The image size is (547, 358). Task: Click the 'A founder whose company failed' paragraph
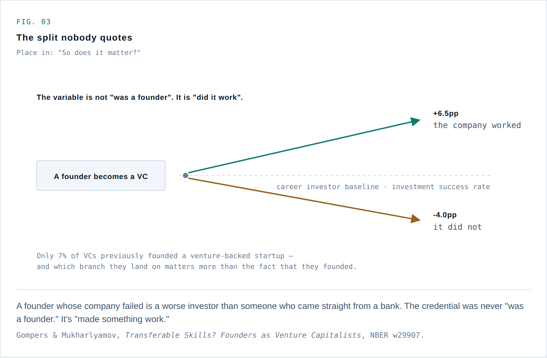[x=270, y=313]
